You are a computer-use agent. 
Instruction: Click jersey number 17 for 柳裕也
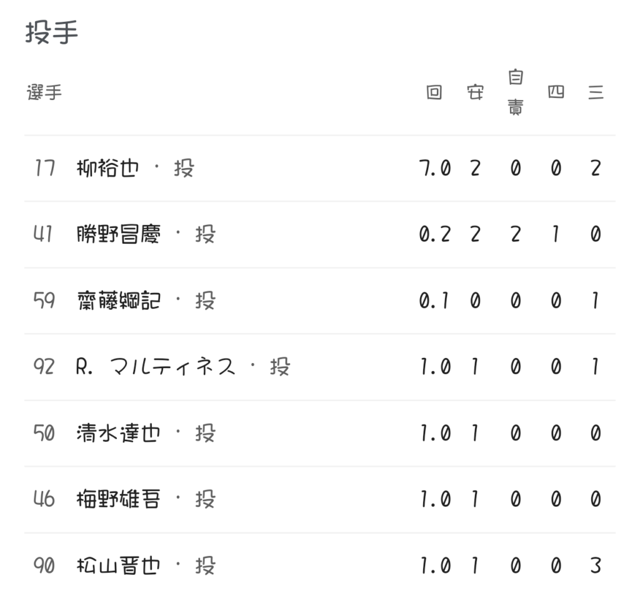coord(45,169)
